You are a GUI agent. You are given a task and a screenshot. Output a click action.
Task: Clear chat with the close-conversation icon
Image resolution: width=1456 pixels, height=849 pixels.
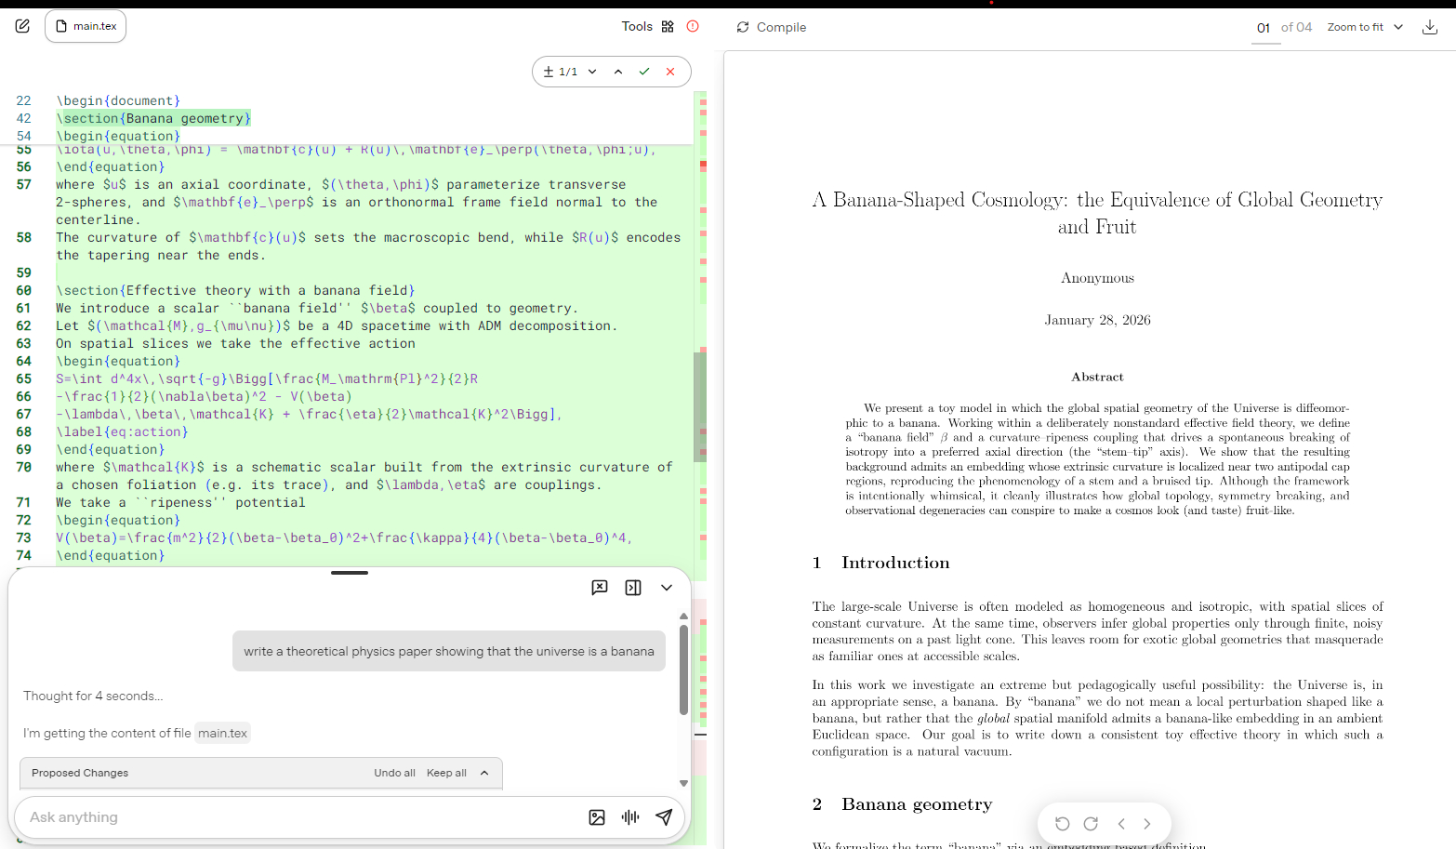point(600,588)
